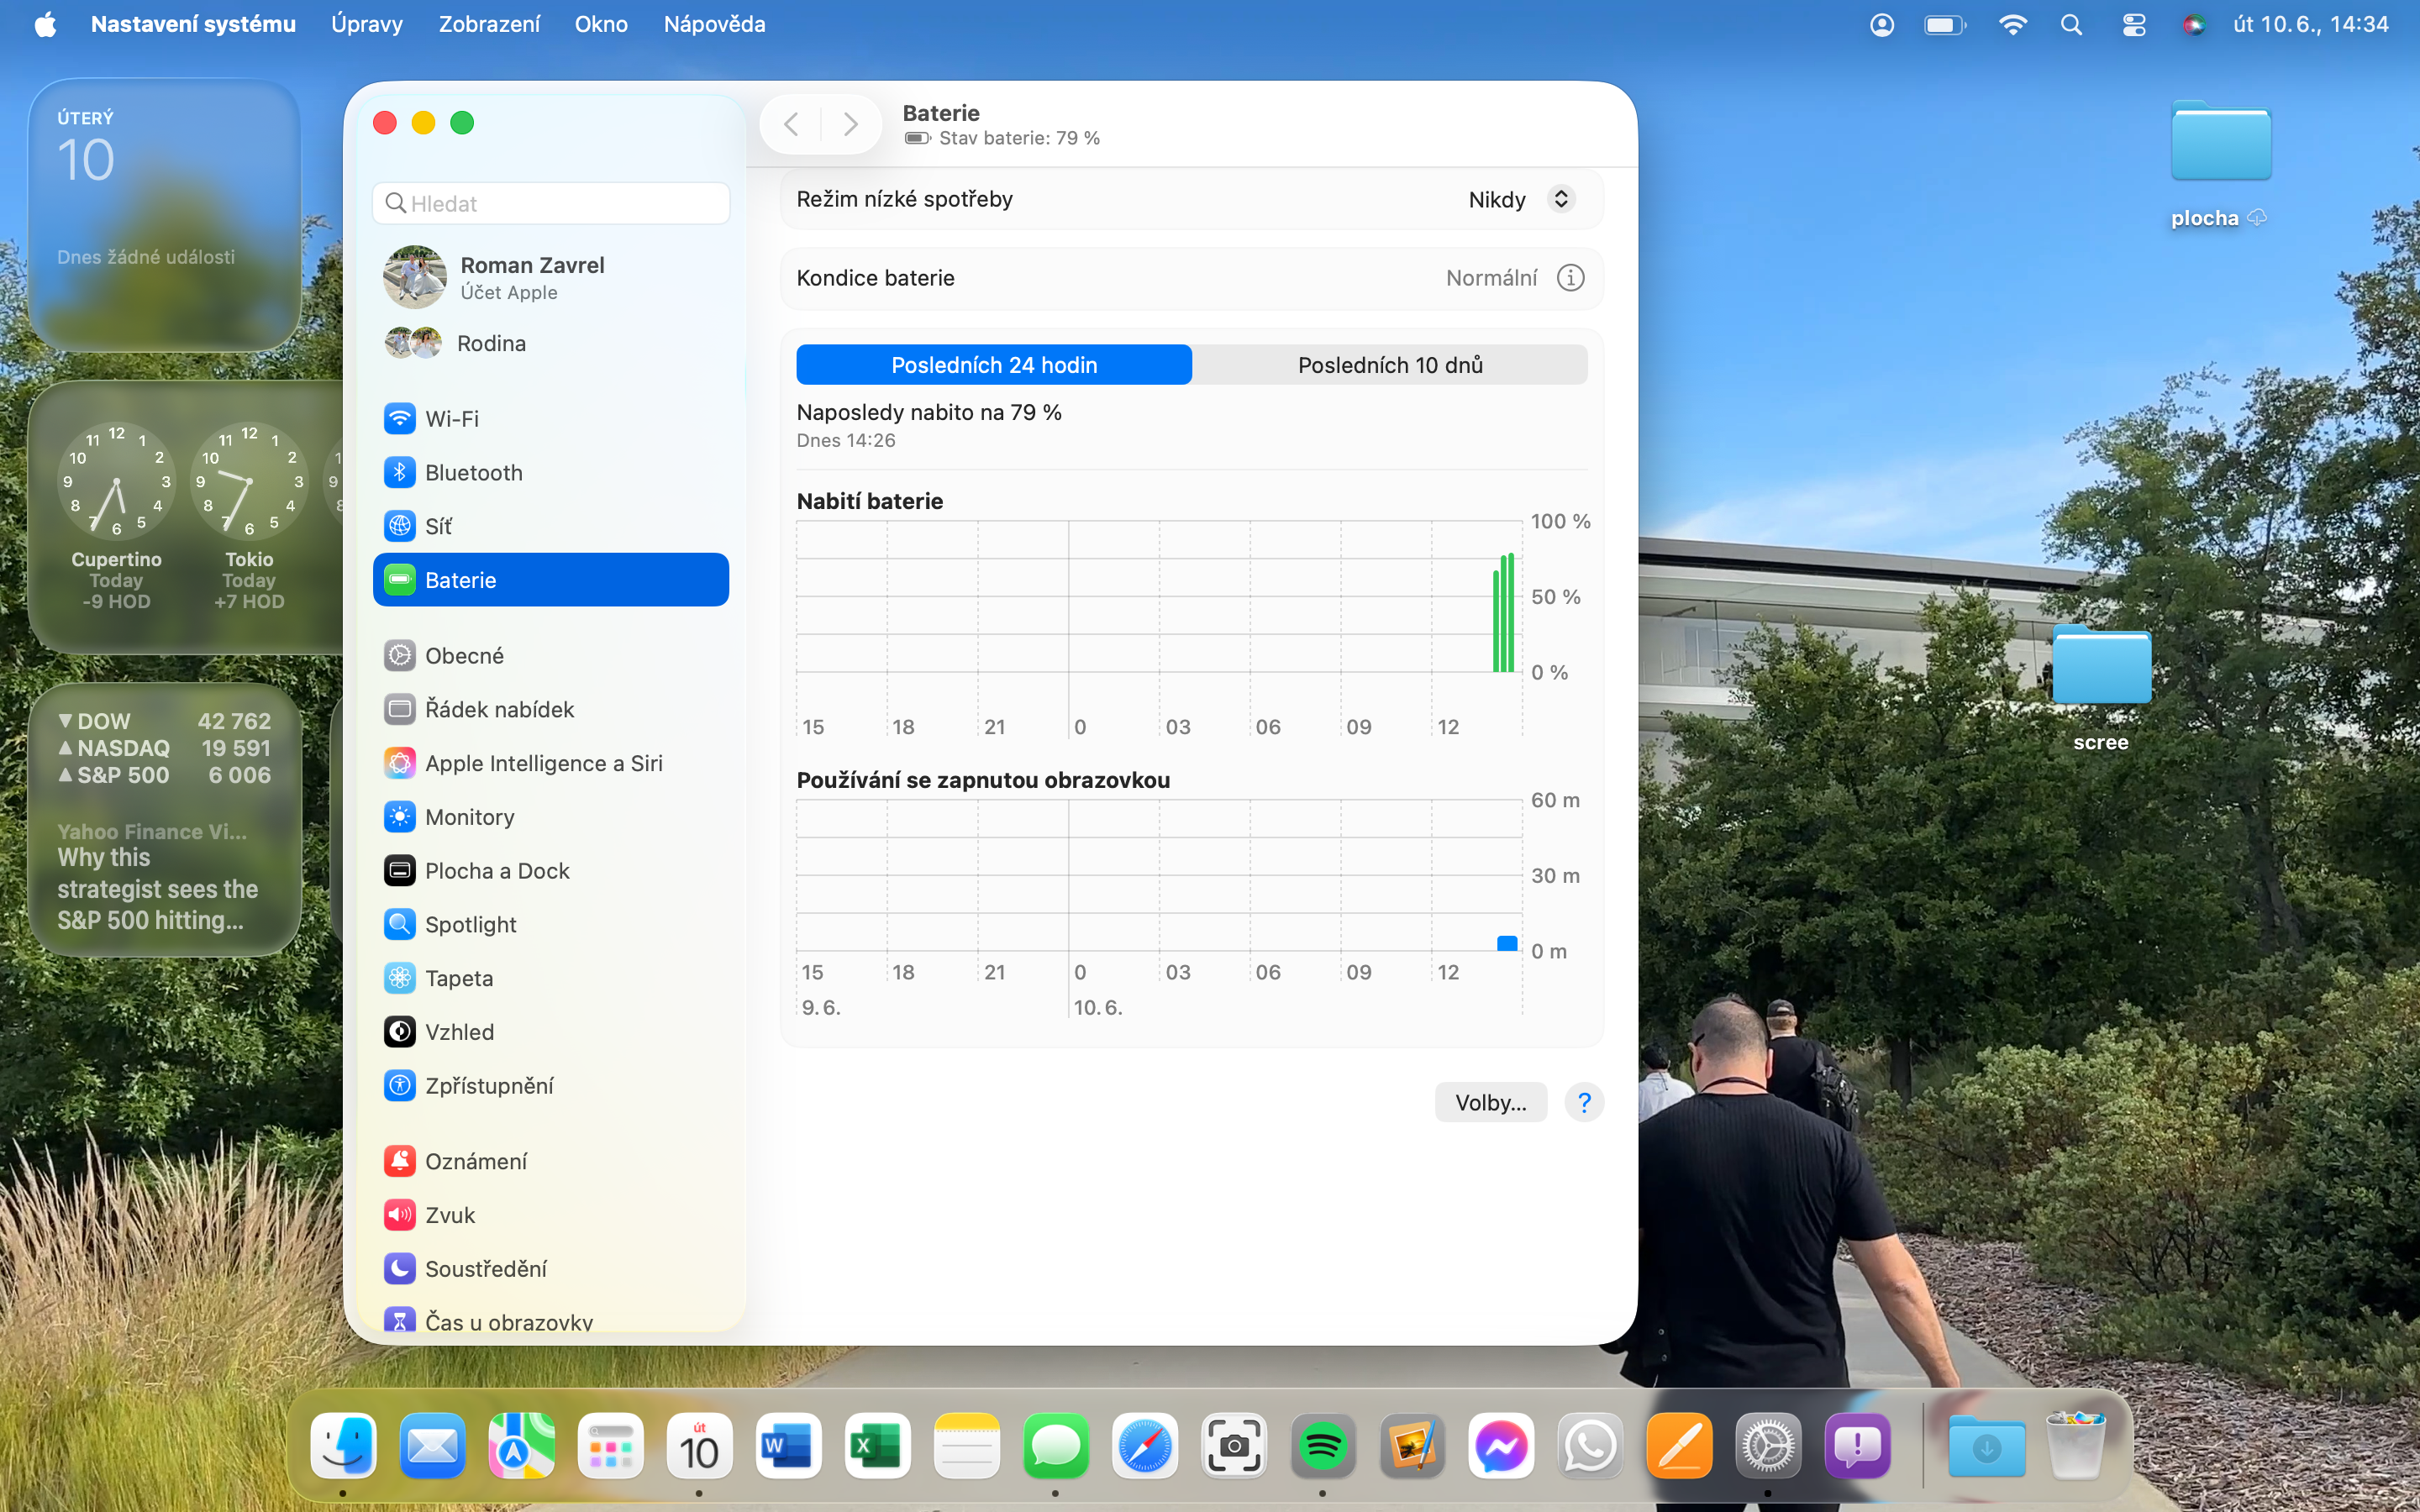Click the Hledat search field
The width and height of the screenshot is (2420, 1512).
(x=552, y=203)
